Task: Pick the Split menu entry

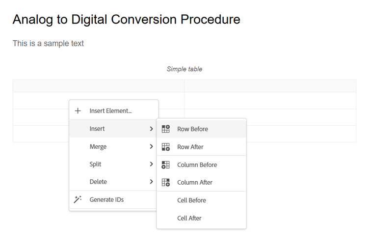Action: 96,164
